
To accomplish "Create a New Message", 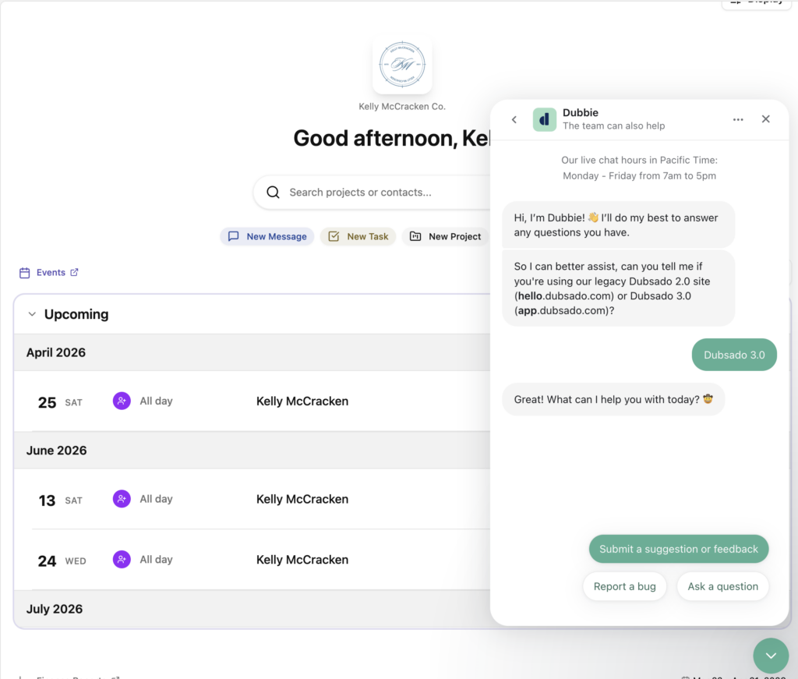I will [267, 237].
